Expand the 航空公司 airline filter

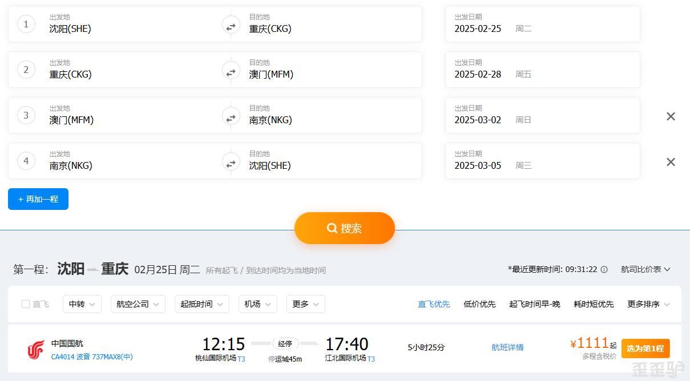[138, 304]
